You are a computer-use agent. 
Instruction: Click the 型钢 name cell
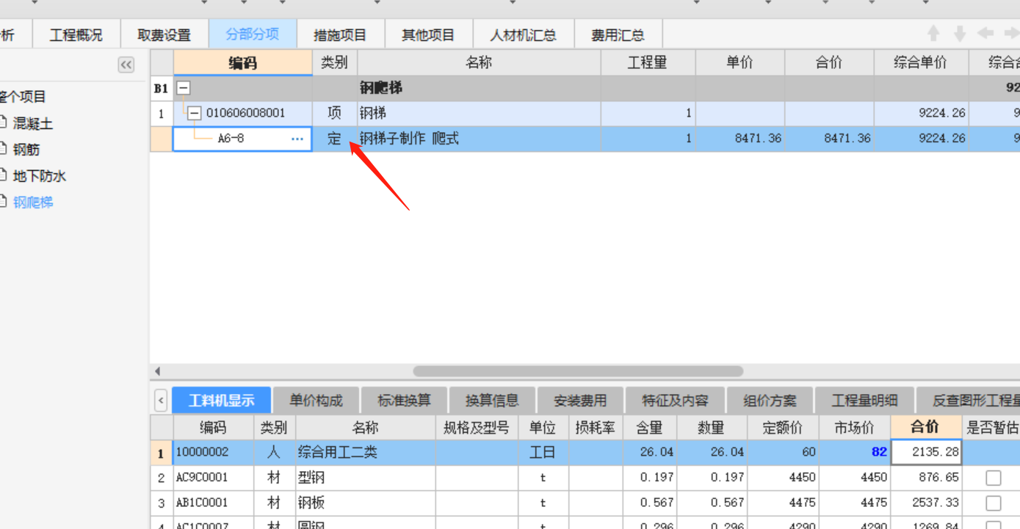point(366,478)
